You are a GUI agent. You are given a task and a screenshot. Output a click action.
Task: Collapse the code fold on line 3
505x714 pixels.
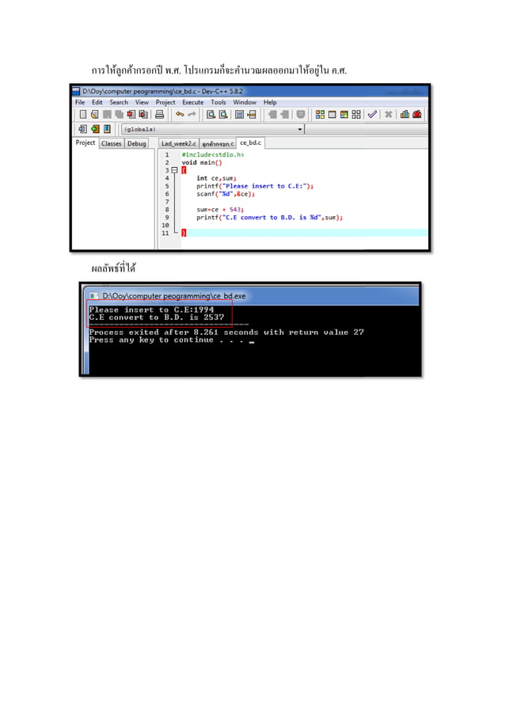(174, 170)
